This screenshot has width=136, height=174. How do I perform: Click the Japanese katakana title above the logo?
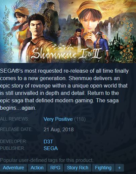[x=65, y=46]
